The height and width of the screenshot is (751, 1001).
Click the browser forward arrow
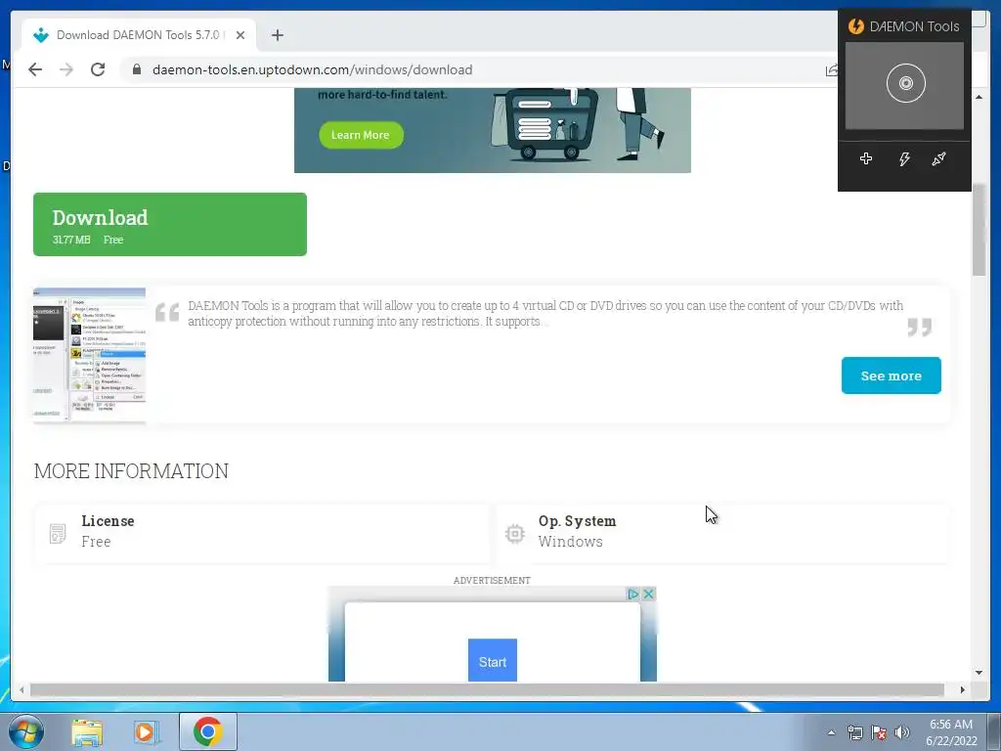(66, 69)
